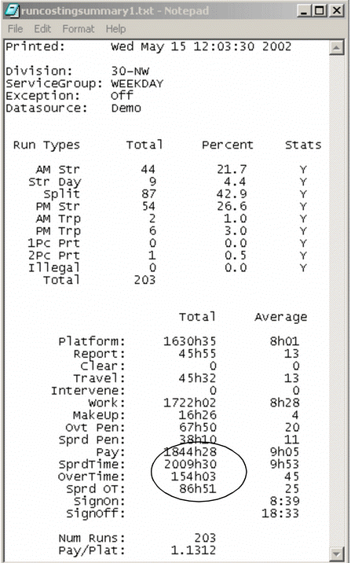Click the Platform average '8h01'
The height and width of the screenshot is (563, 351).
284,341
